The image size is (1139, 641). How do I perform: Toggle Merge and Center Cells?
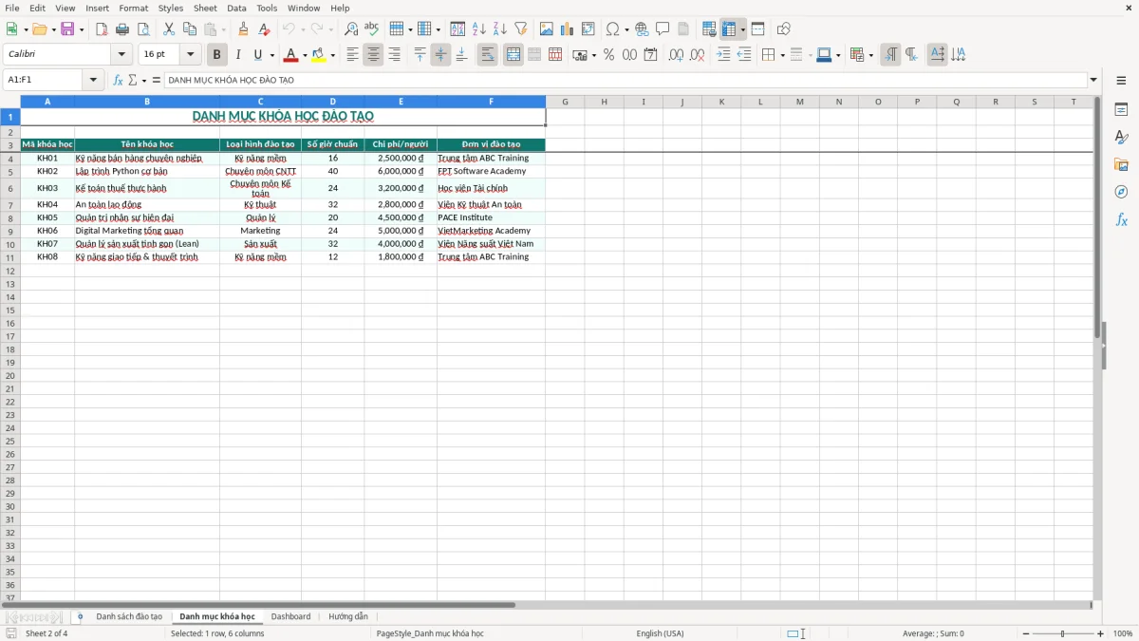513,55
